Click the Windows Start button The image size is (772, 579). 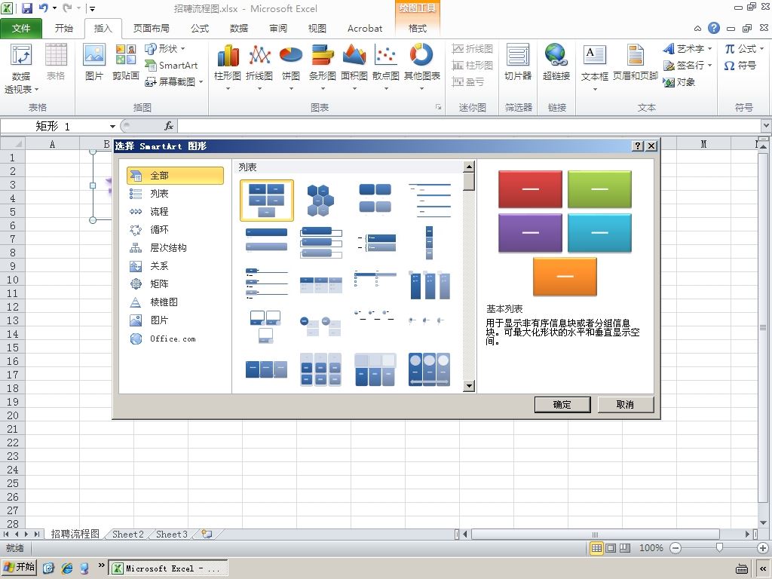[19, 567]
